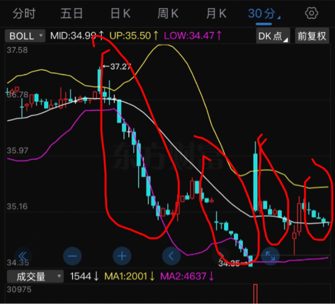
Task: Switch to the 分时 tab
Action: click(x=24, y=14)
